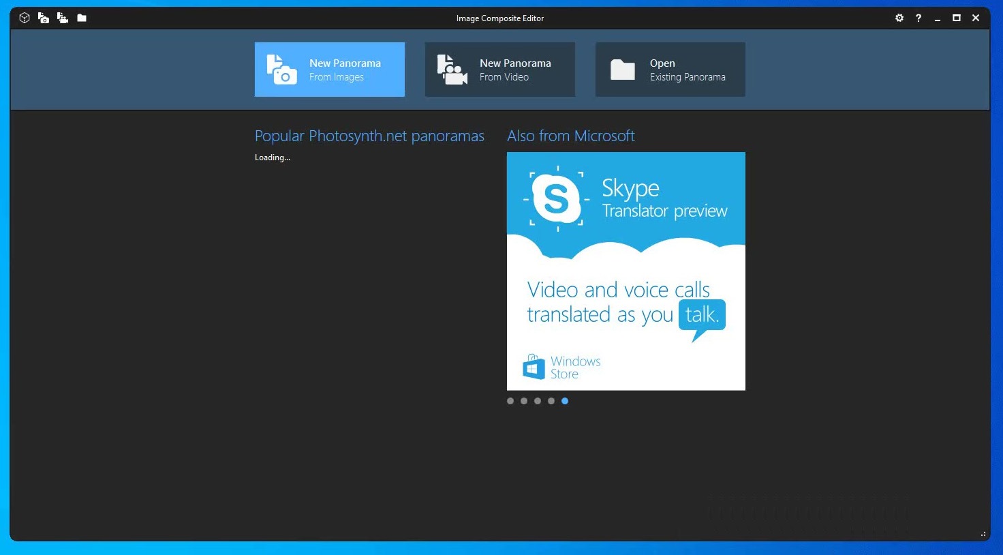Click the Image Composite Editor cube logo icon
Image resolution: width=1003 pixels, height=555 pixels.
click(25, 18)
